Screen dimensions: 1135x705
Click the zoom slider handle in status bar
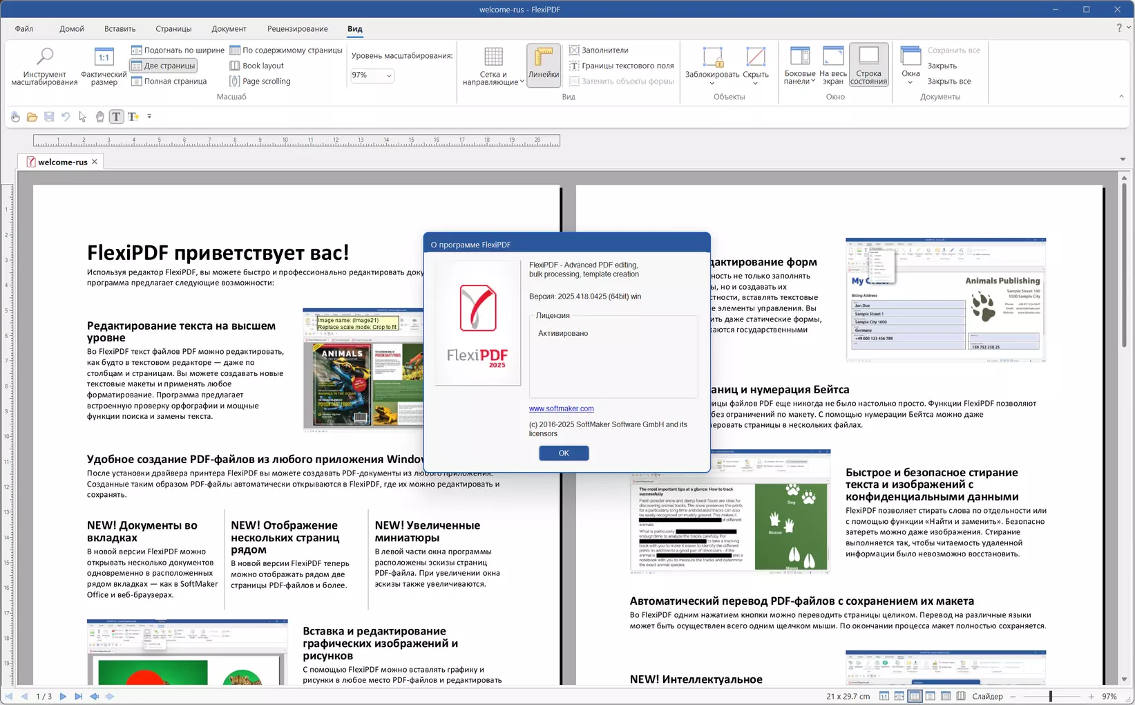1051,697
